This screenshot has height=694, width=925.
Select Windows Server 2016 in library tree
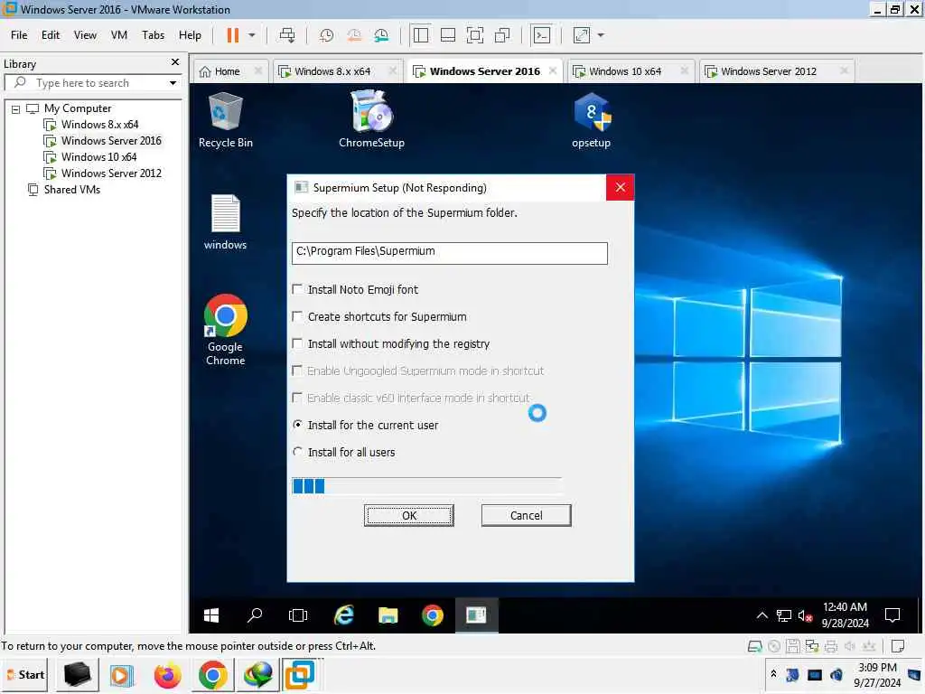111,141
